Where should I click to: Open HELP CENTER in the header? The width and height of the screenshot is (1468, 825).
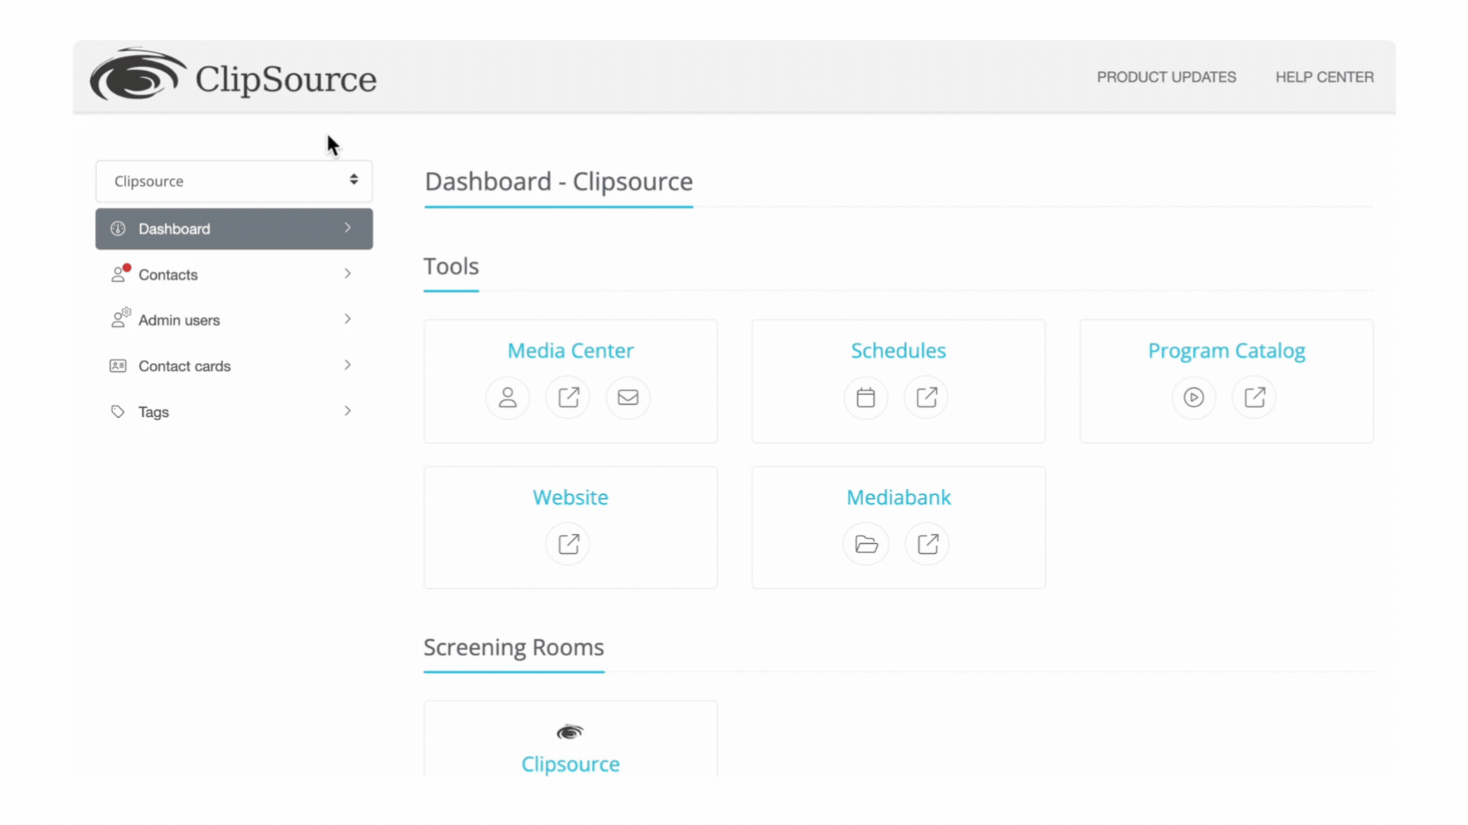click(1324, 77)
